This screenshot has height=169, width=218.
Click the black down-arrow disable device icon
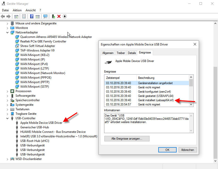pyautogui.click(x=64, y=16)
